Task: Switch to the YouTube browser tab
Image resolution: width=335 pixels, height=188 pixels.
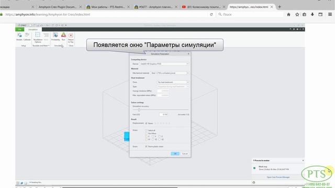Action: 204,7
